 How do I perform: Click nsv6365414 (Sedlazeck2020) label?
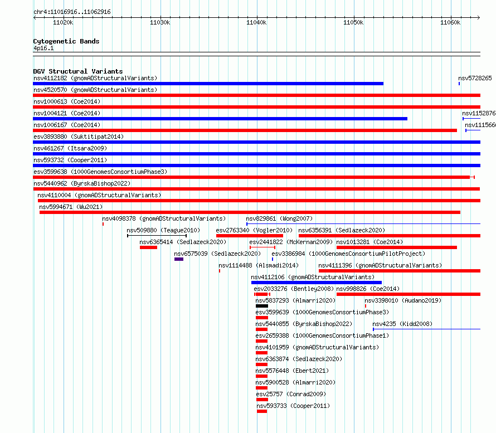coord(183,242)
